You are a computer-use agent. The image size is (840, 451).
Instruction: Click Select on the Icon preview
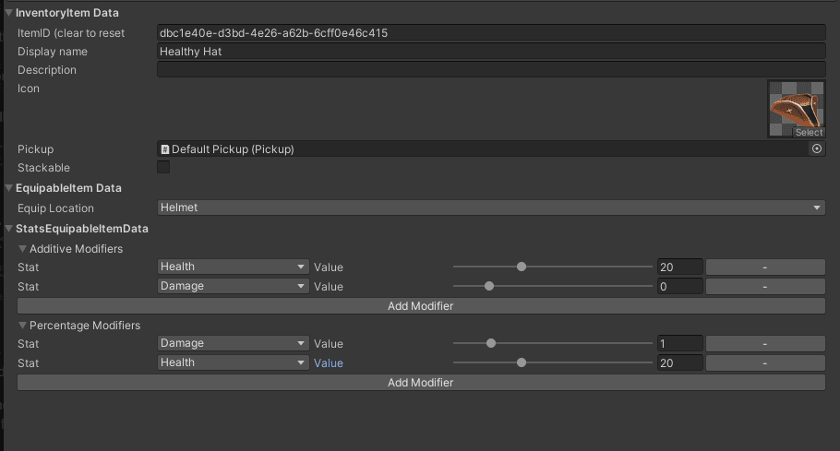[x=809, y=132]
